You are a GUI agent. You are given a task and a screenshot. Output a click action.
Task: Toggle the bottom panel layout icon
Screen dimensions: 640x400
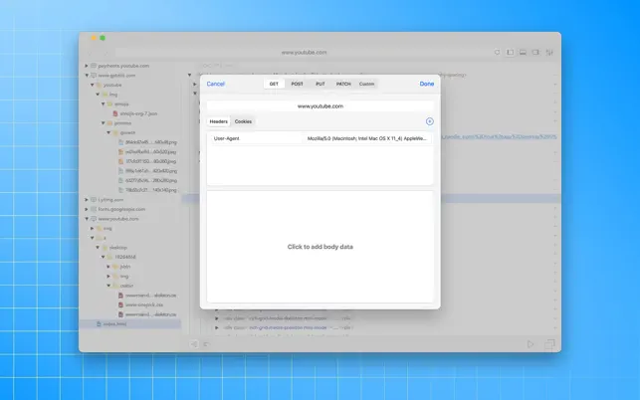click(523, 53)
